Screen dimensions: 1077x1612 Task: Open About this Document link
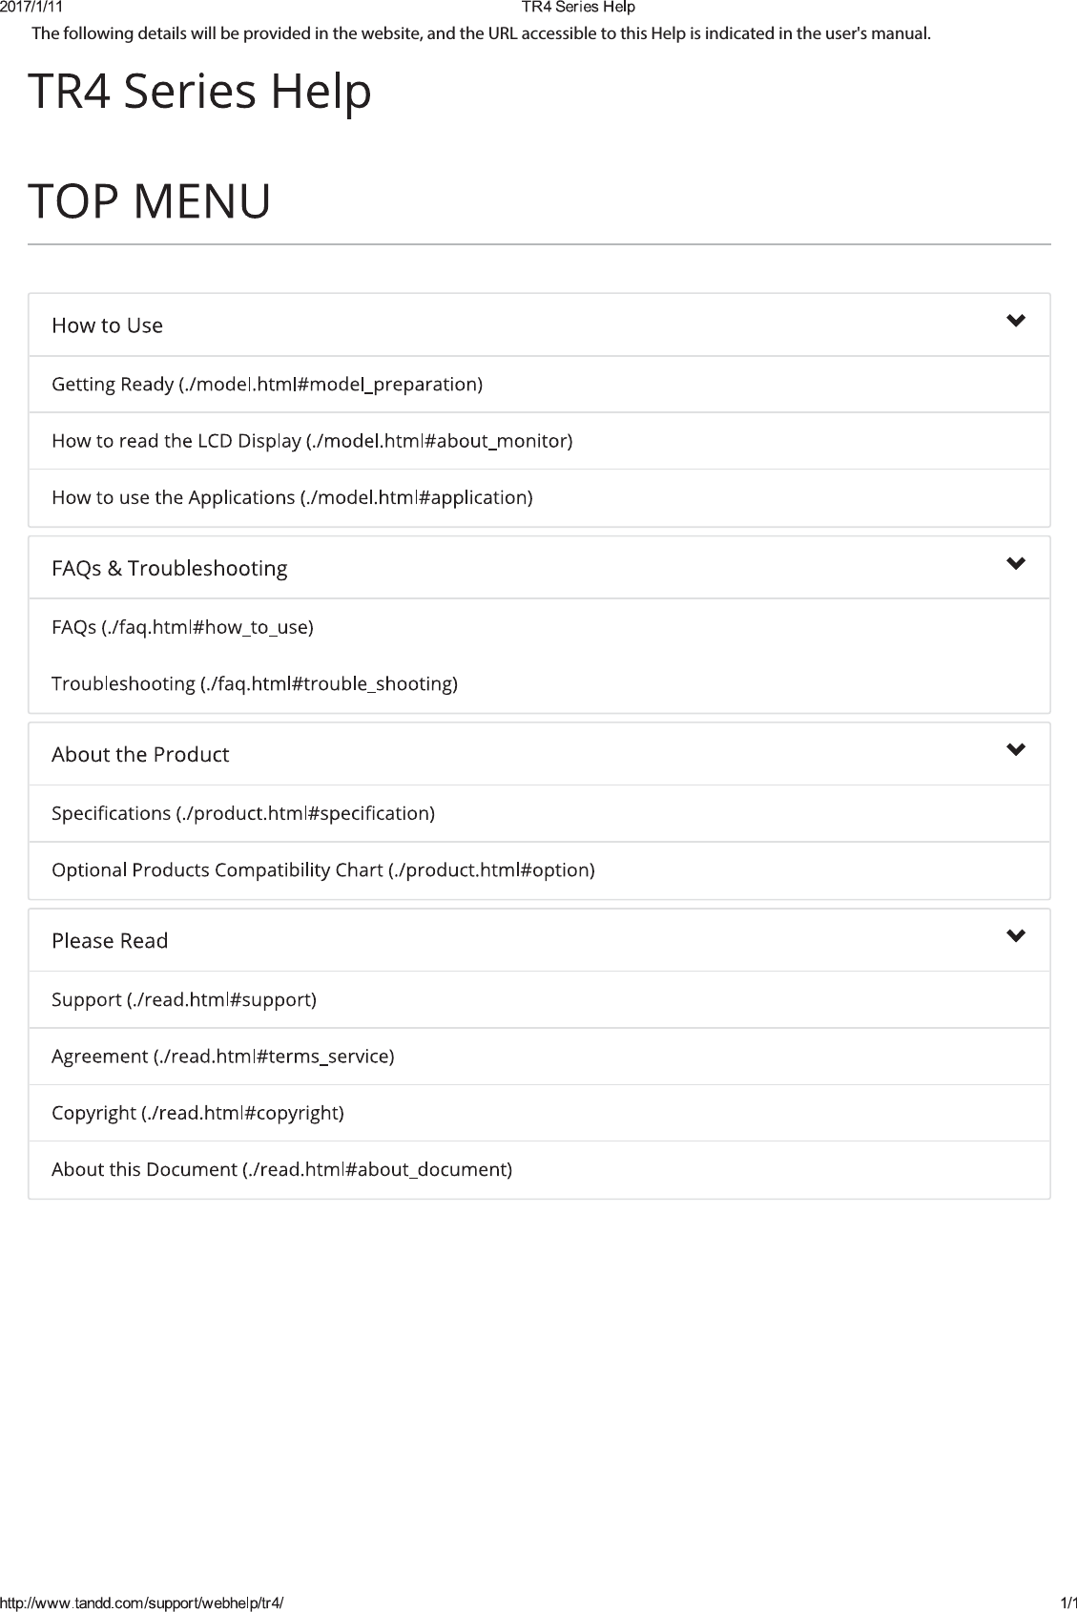coord(281,1169)
